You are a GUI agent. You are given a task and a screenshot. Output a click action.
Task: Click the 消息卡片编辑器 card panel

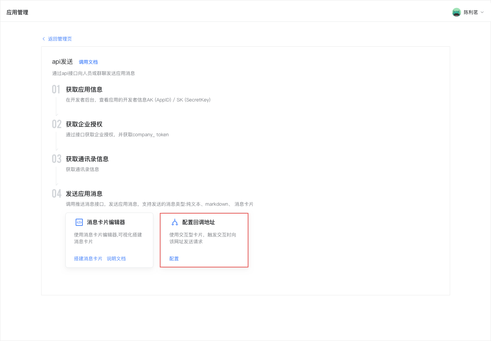click(x=109, y=240)
